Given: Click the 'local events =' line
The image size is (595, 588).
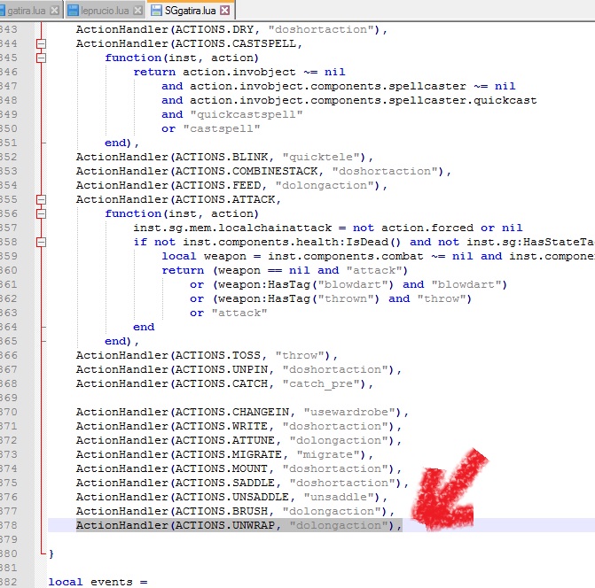Looking at the screenshot, I should coord(98,582).
